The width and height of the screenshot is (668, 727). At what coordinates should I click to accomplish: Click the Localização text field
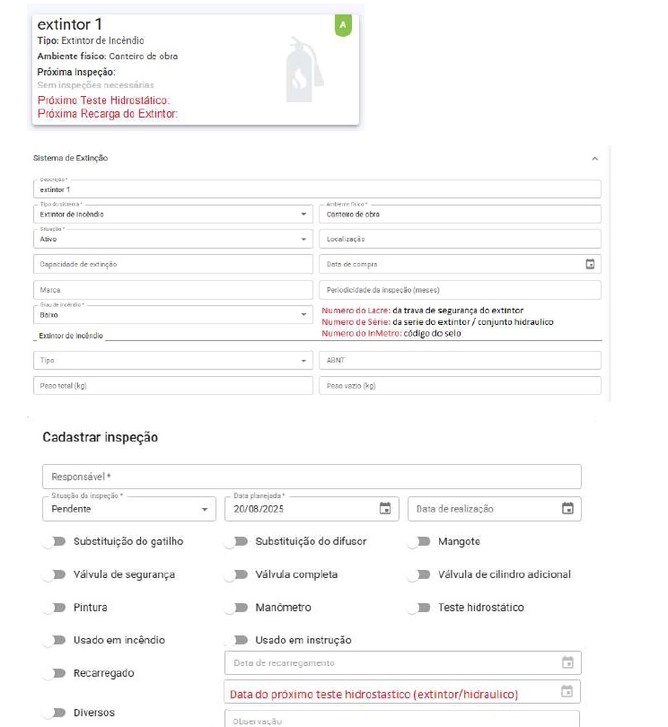460,240
